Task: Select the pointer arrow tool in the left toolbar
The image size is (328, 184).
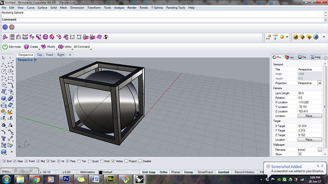Action: [x=4, y=58]
